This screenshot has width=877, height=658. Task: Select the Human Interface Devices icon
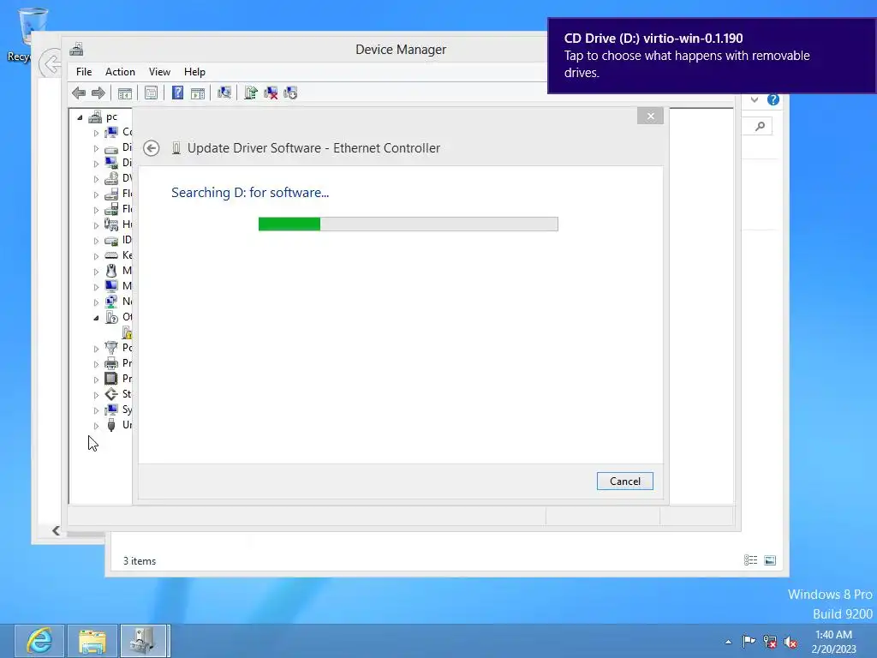click(x=111, y=224)
